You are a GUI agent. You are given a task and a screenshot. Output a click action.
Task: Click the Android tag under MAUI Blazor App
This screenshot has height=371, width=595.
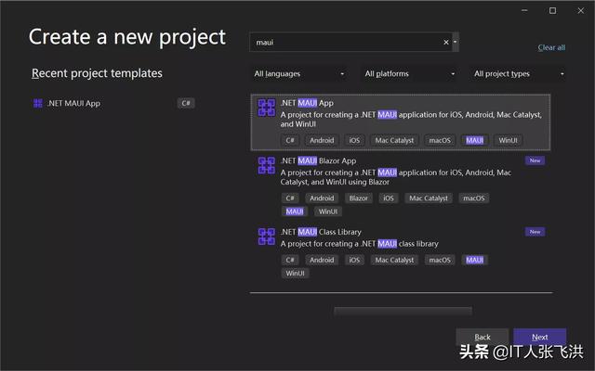(322, 198)
